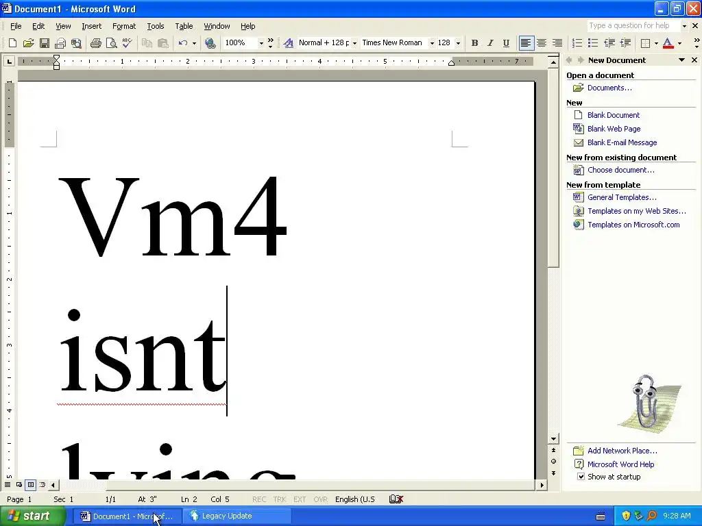Image resolution: width=702 pixels, height=526 pixels.
Task: Expand the Undo history dropdown arrow
Action: [x=194, y=43]
